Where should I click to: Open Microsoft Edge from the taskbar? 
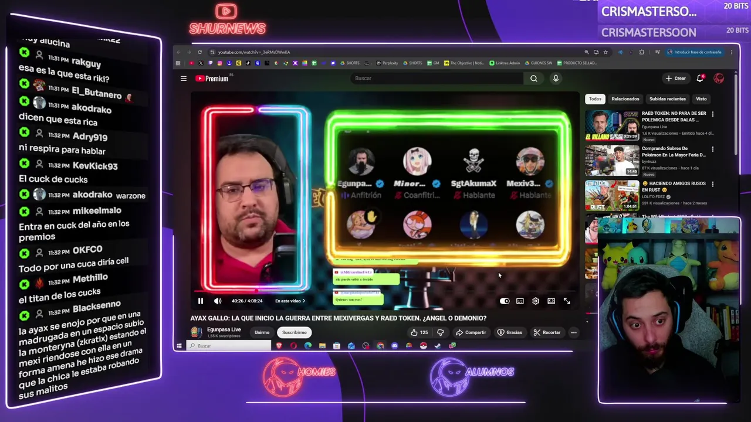[x=308, y=346]
